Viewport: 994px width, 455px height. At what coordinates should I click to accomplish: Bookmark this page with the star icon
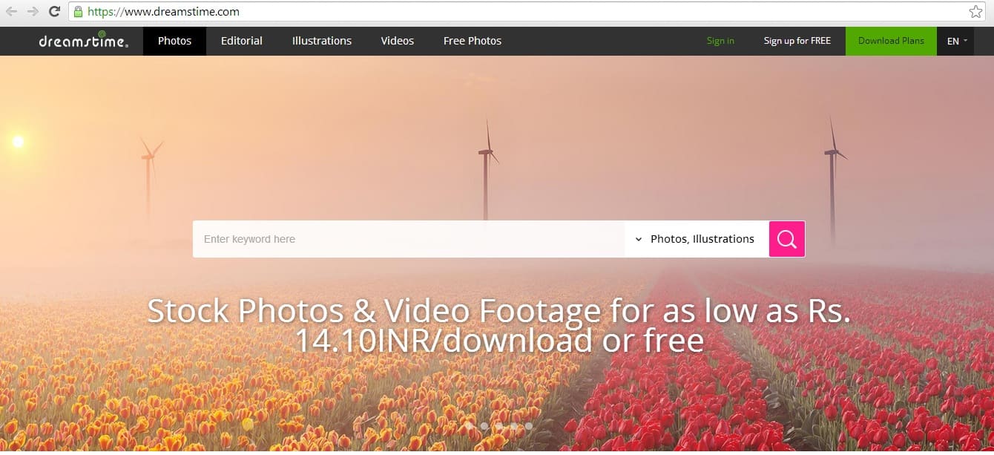click(x=975, y=12)
